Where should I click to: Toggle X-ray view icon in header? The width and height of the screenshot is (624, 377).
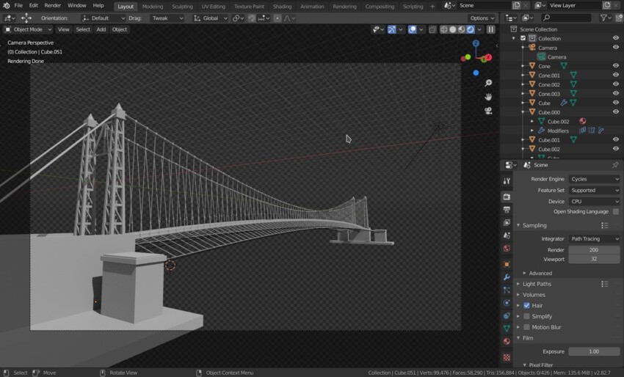click(x=432, y=29)
